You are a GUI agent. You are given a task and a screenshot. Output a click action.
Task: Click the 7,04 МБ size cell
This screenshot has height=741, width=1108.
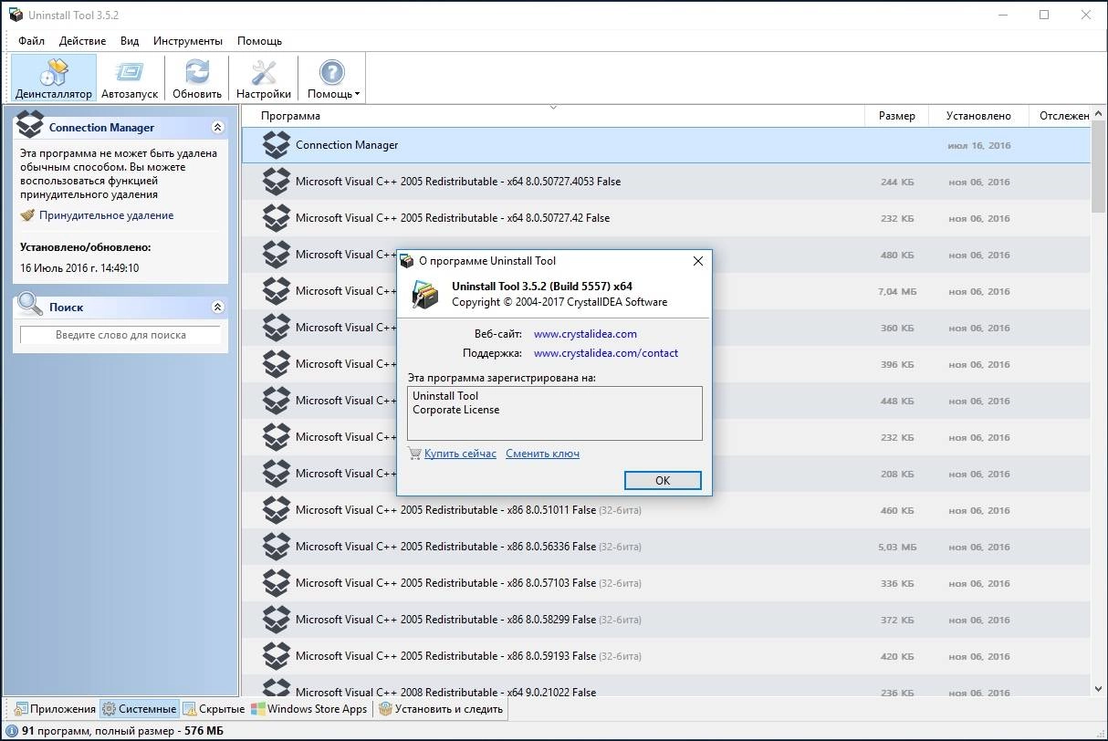click(x=897, y=292)
